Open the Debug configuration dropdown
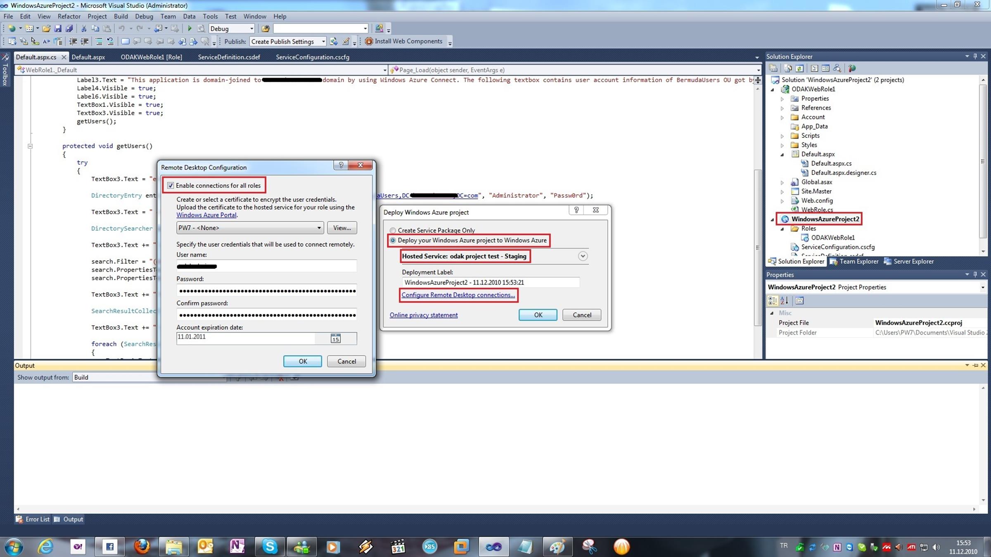 [x=251, y=28]
